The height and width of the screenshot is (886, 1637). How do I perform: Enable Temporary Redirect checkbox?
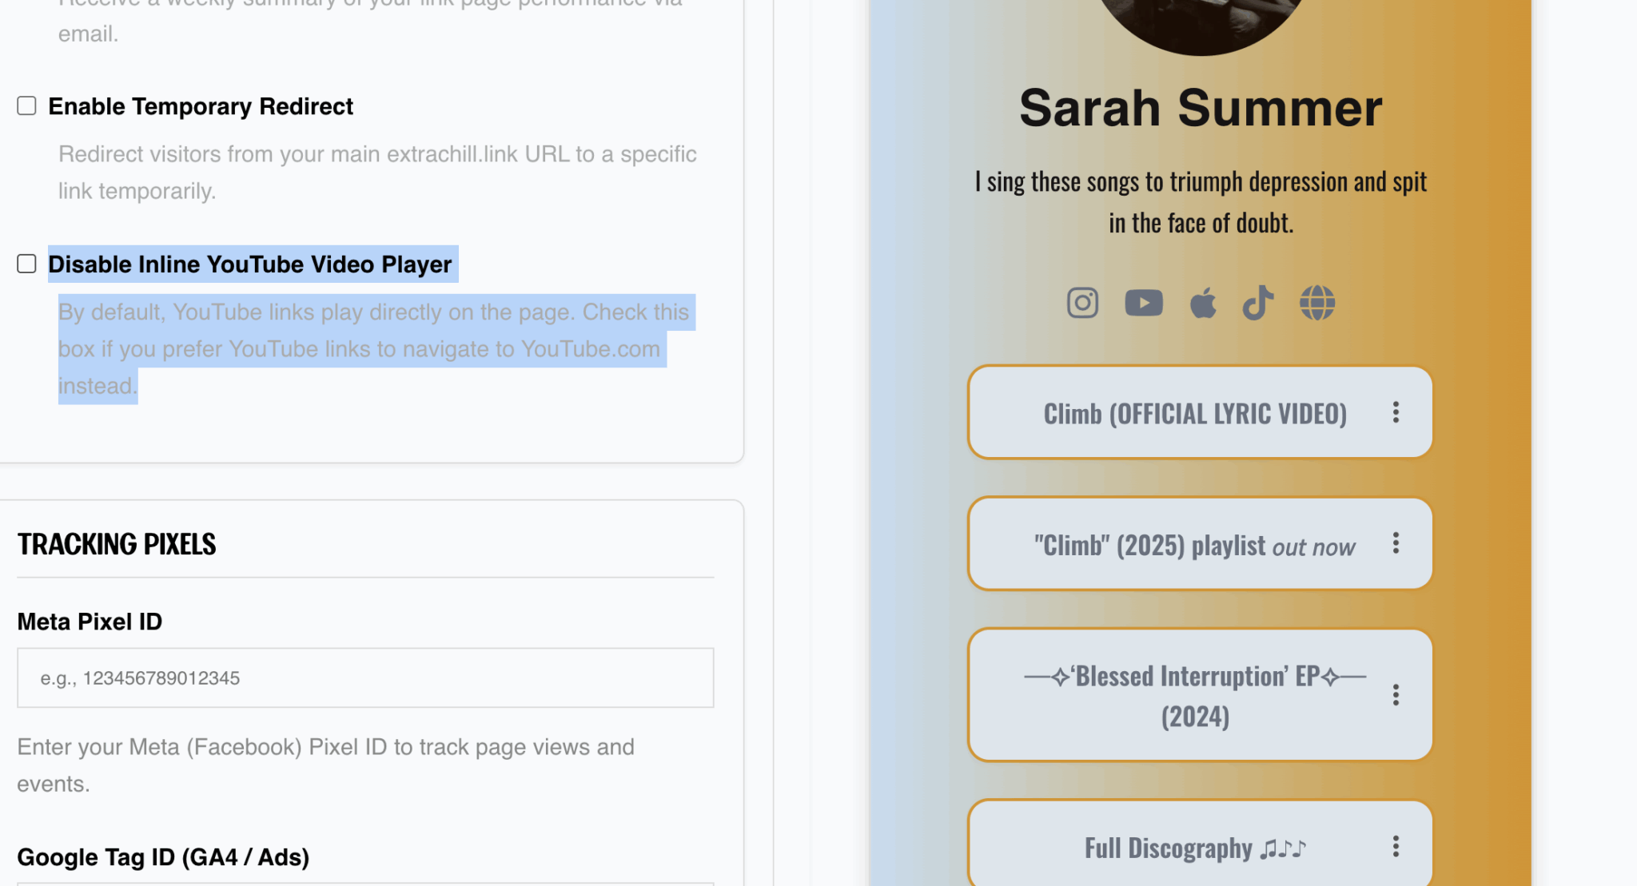[x=26, y=106]
